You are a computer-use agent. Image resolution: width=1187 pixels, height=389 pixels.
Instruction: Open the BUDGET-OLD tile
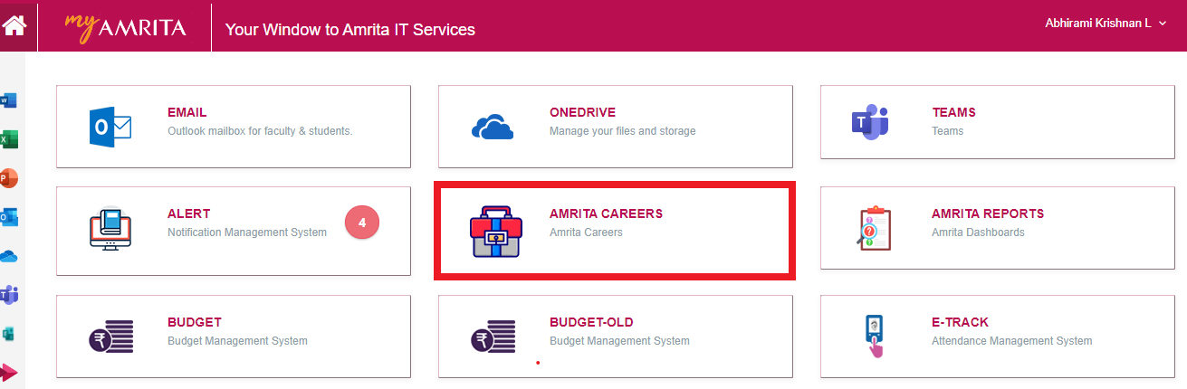[590, 323]
